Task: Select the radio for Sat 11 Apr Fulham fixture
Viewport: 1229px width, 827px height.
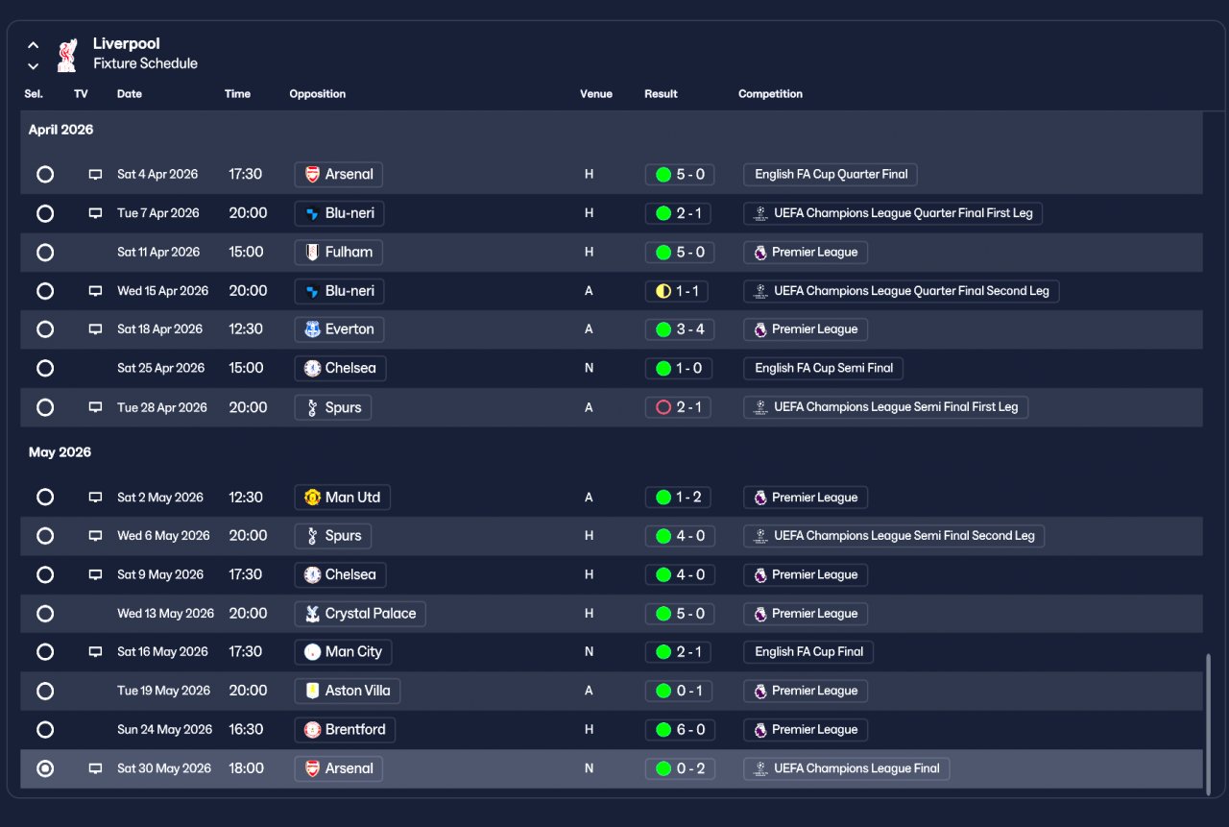Action: tap(45, 253)
